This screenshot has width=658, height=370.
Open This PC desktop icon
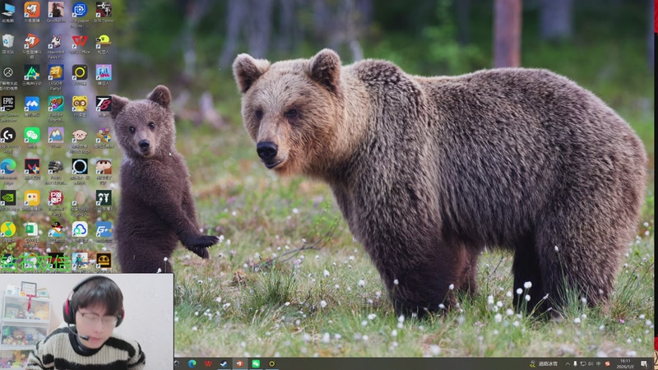pos(8,12)
